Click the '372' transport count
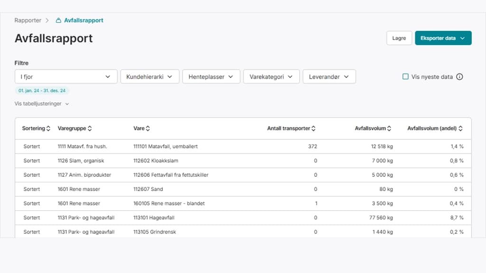The height and width of the screenshot is (273, 486). coord(312,146)
